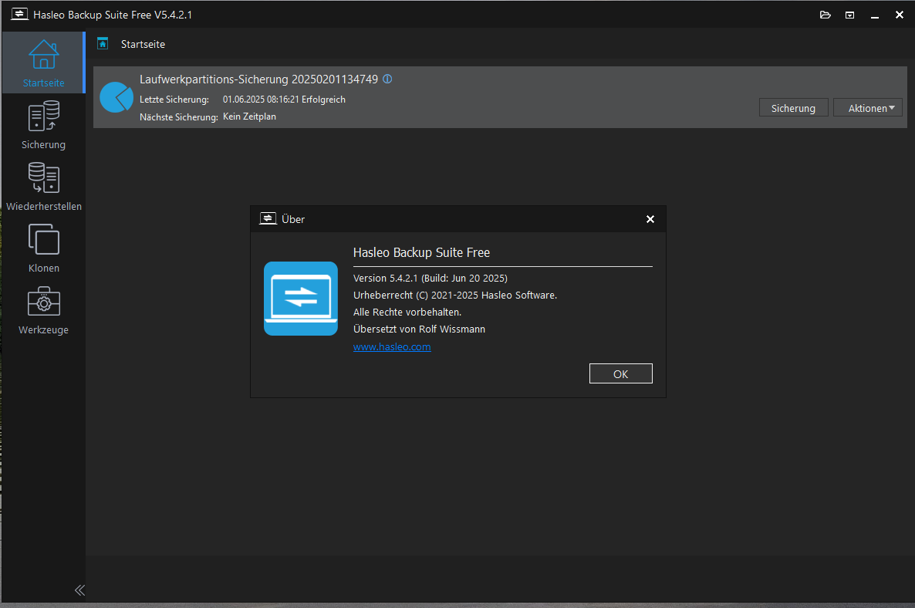Viewport: 915px width, 608px height.
Task: Confirm the Über dialog with OK
Action: pos(621,374)
